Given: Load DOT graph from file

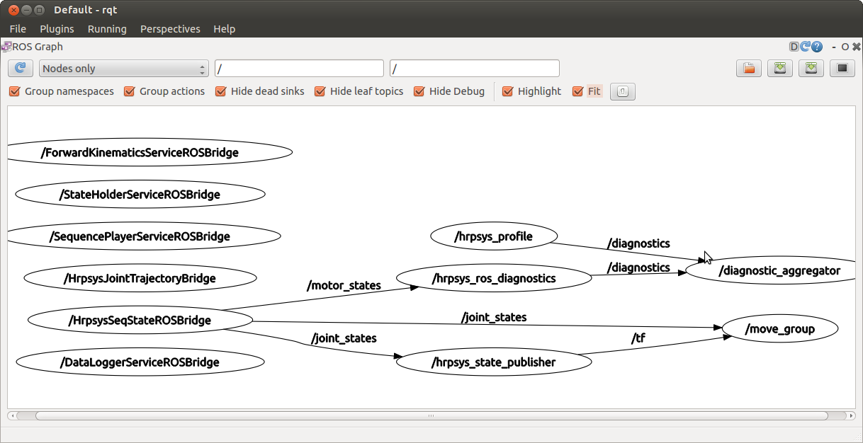Looking at the screenshot, I should click(x=748, y=69).
